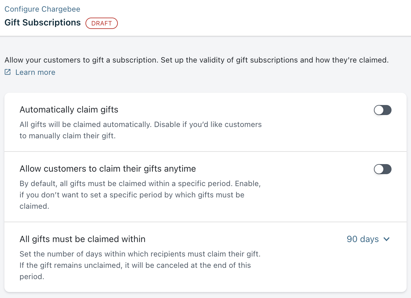Click the Allow customers to claim anytime title
Viewport: 411px width, 298px height.
pos(107,169)
